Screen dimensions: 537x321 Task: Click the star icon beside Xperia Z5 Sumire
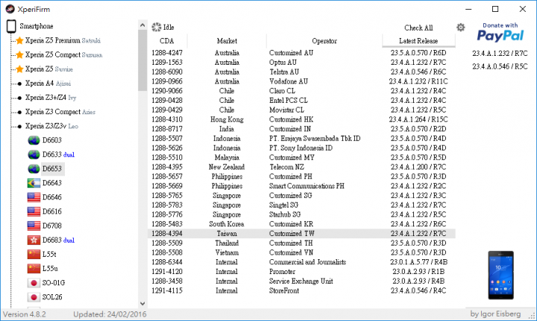(x=20, y=69)
